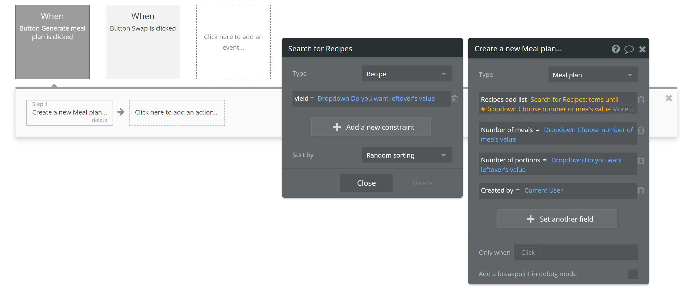
Task: Click the Search for Recipes title bar
Action: click(x=372, y=48)
